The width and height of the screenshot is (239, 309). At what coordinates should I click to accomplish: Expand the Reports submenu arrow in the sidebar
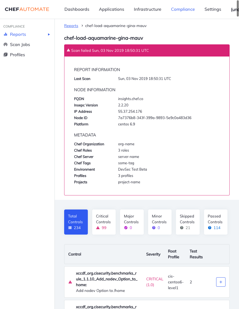pos(49,34)
